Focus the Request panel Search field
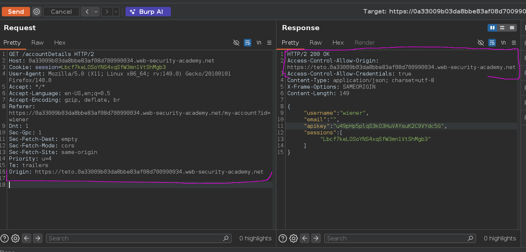Image resolution: width=526 pixels, height=252 pixels. pyautogui.click(x=139, y=238)
